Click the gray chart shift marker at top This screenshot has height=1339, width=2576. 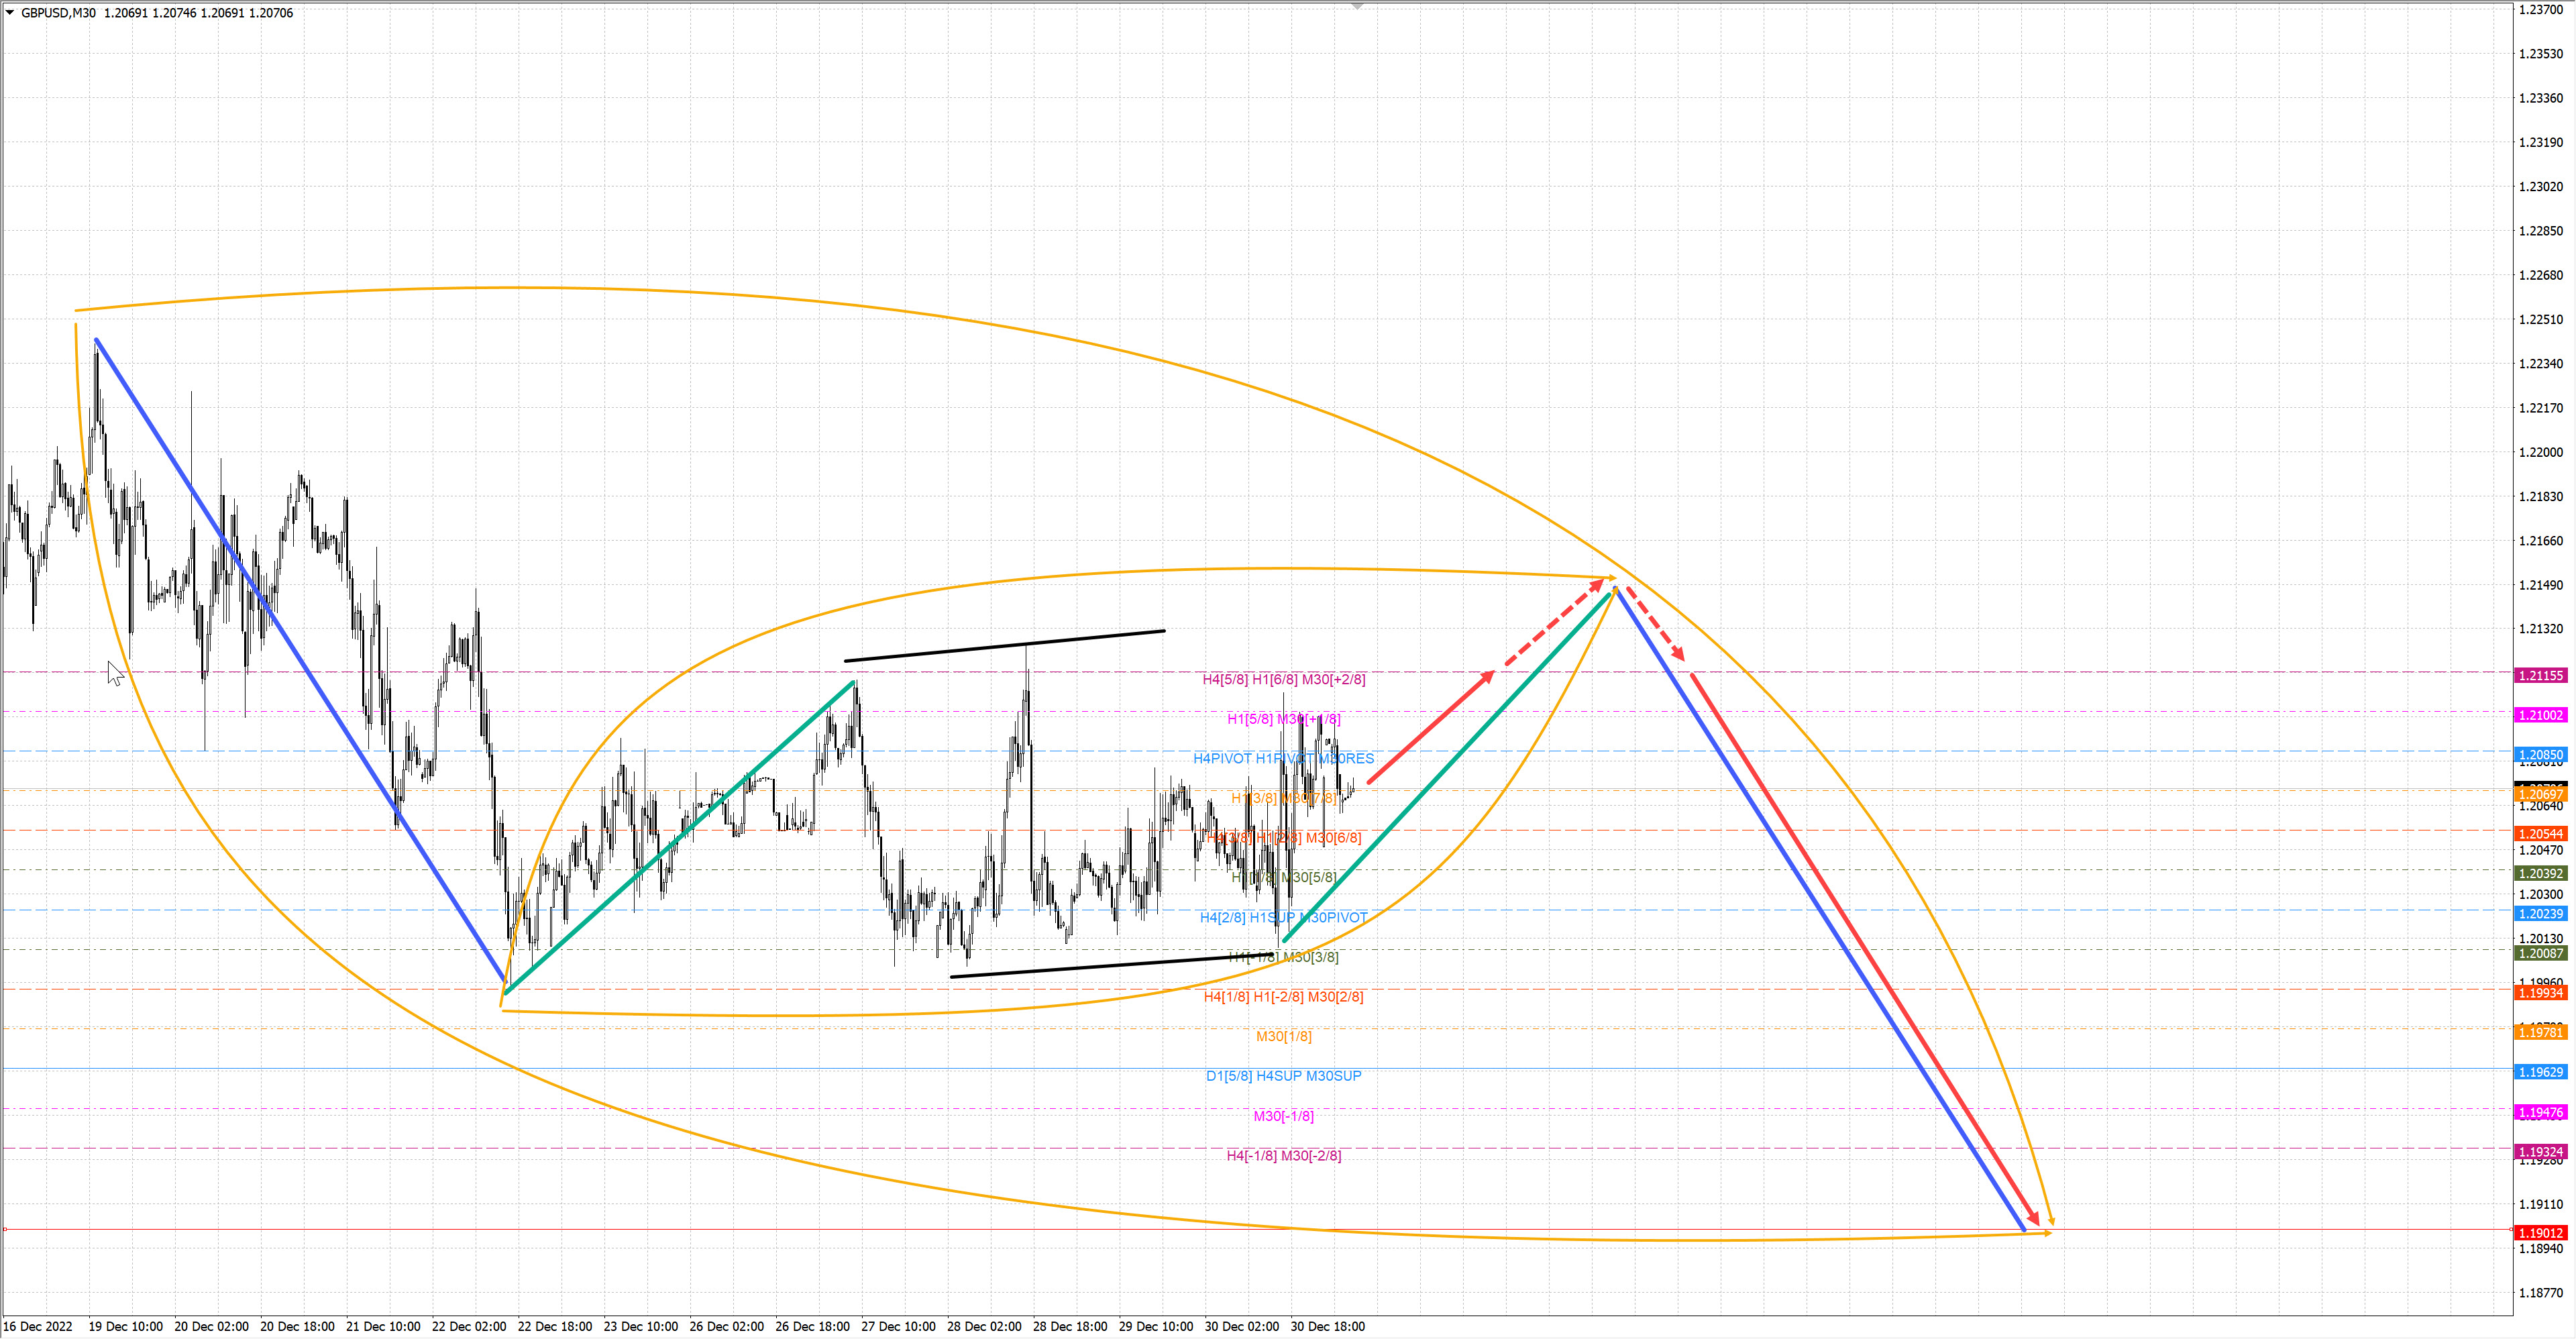click(x=1357, y=6)
